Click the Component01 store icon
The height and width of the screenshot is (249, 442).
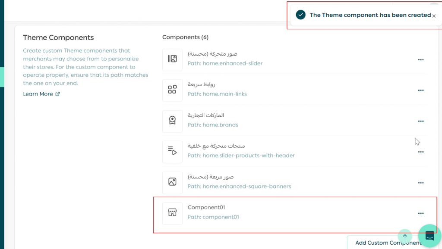[x=172, y=213]
